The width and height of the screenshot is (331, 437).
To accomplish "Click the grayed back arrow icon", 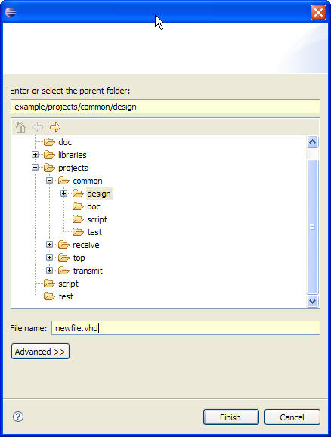I will coord(38,127).
